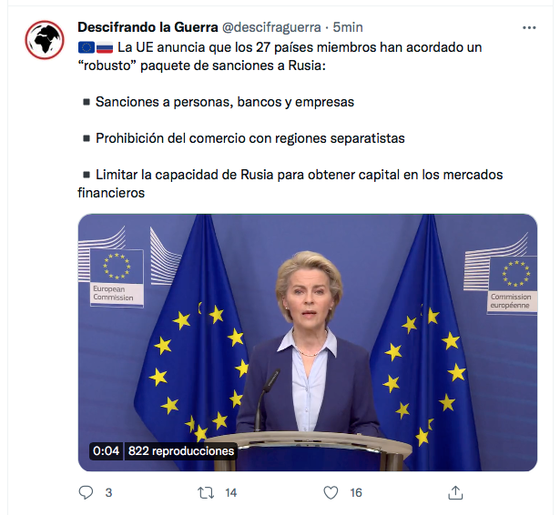Click the 822 reproducciones view count
This screenshot has width=560, height=515.
point(181,451)
